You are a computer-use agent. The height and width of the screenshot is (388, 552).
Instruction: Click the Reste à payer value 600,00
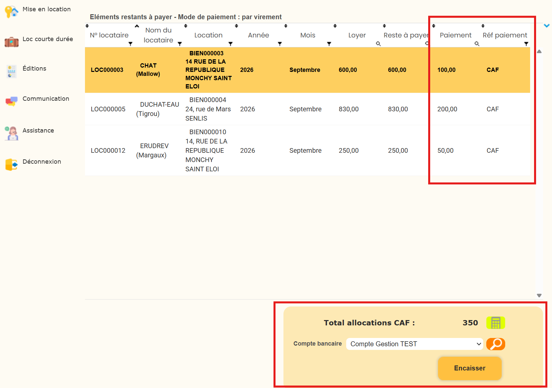pyautogui.click(x=397, y=70)
